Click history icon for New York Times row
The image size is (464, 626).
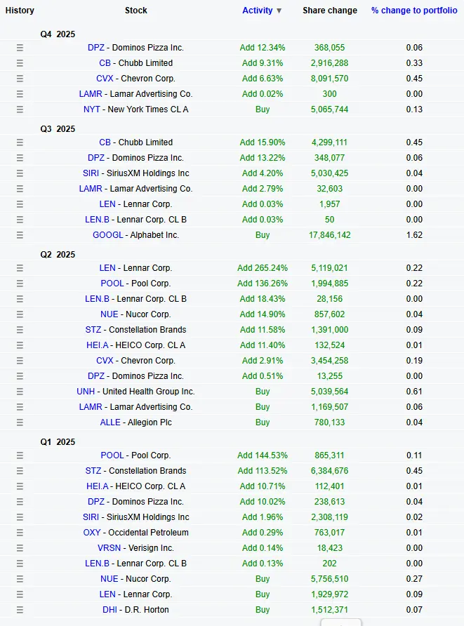(x=19, y=109)
